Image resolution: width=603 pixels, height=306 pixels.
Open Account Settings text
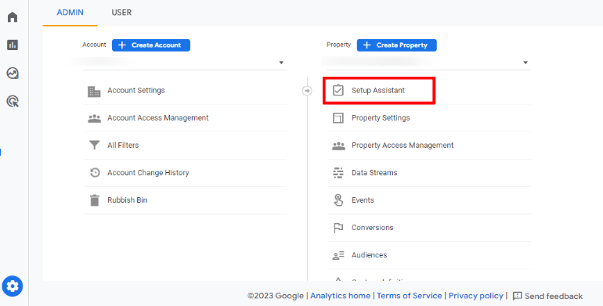(x=136, y=90)
